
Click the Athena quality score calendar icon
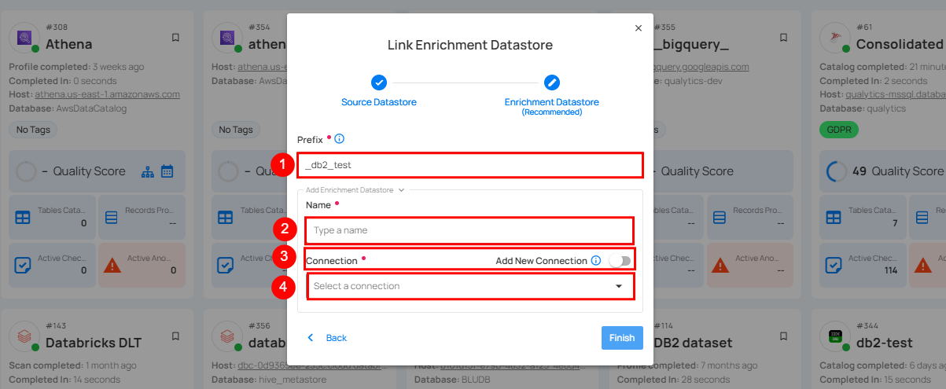click(x=167, y=171)
